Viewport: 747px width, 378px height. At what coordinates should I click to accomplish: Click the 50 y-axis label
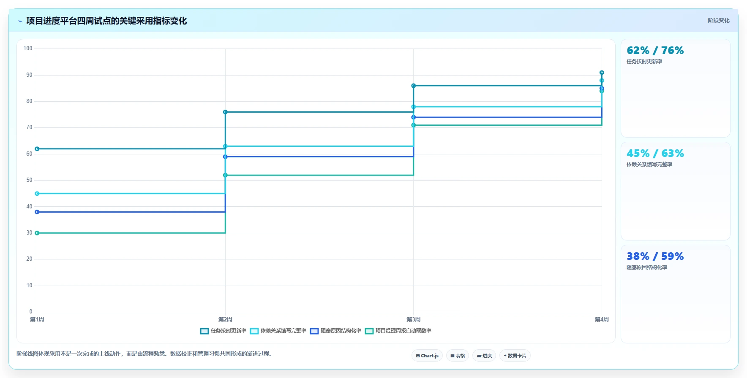[29, 180]
